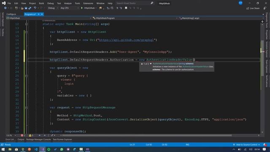Open Spotify from the taskbar
Viewport: 270px width, 152px height.
click(x=49, y=149)
